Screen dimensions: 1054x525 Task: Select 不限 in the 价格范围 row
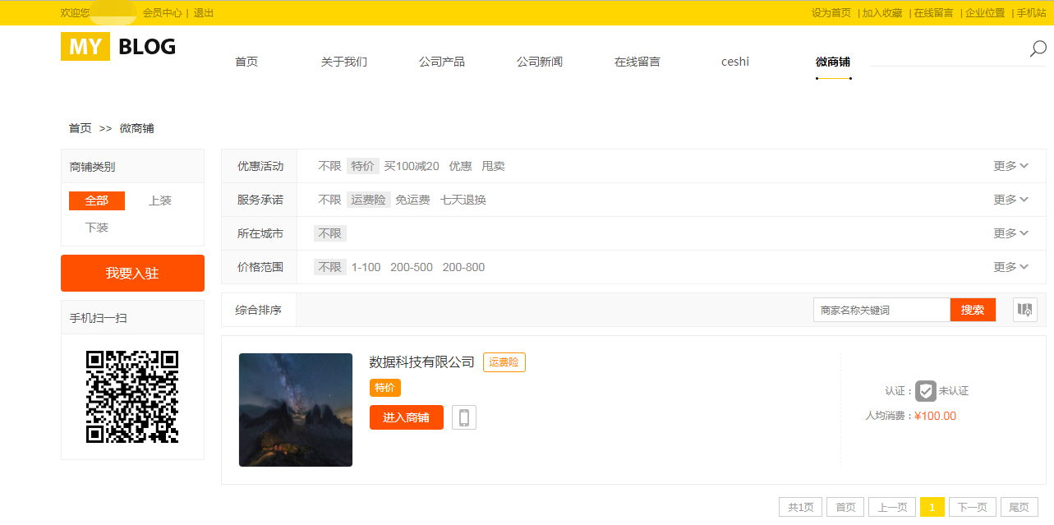[x=330, y=267]
